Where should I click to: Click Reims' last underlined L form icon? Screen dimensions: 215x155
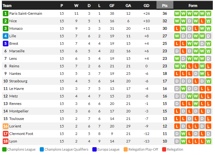pyautogui.click(x=208, y=66)
